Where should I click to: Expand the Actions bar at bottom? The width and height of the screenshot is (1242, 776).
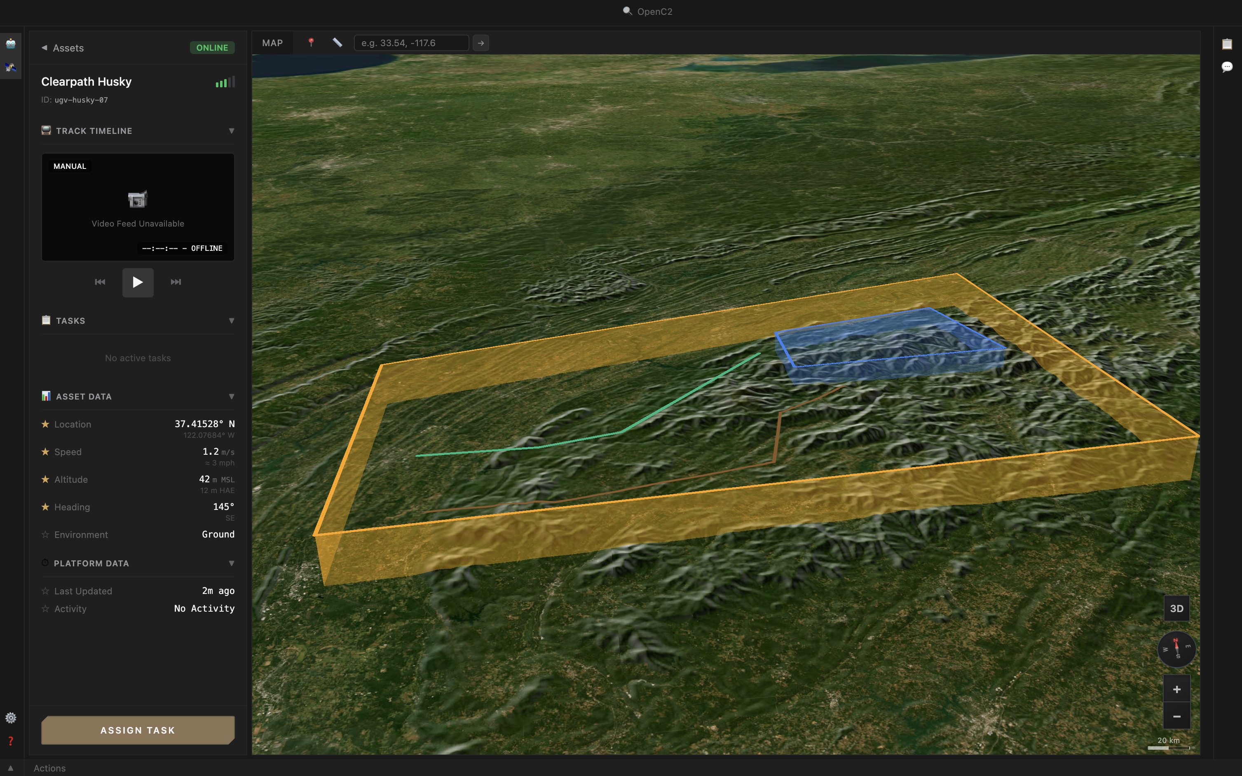[10, 768]
